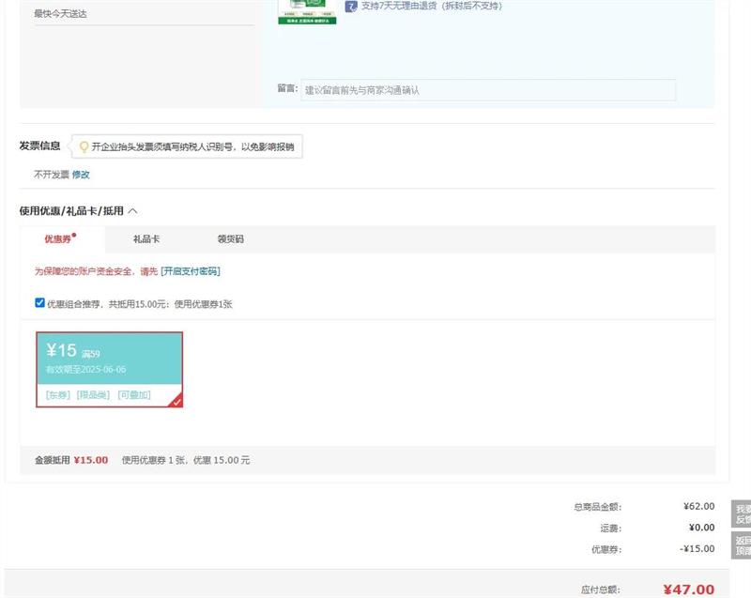Click the 限品类 tag on the coupon
The width and height of the screenshot is (751, 598).
(x=94, y=395)
